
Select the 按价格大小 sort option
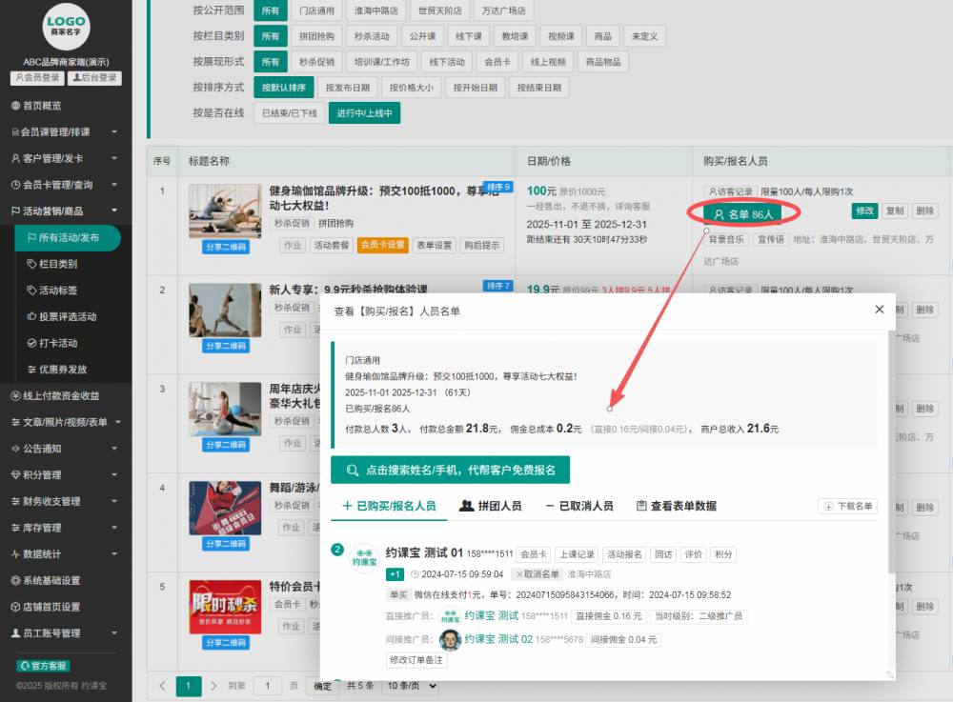(412, 88)
